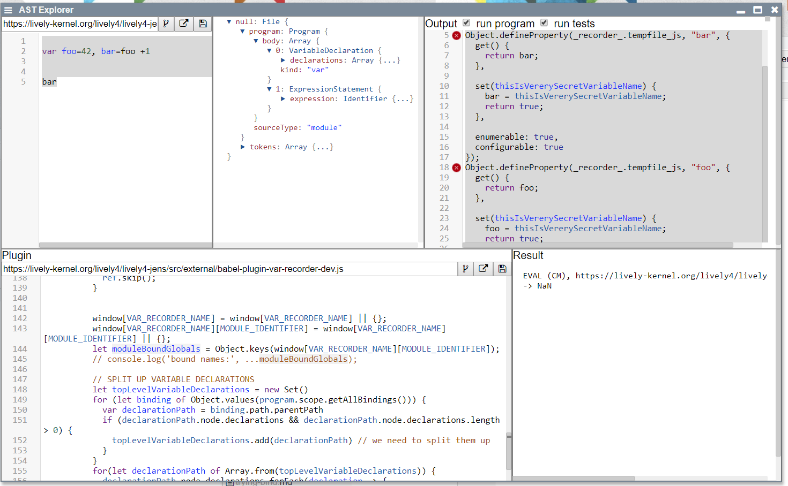
Task: Click the plugin versions branch icon
Action: pos(465,269)
